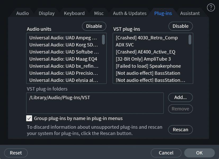
Task: Disable the selected Audio units plug-in
Action: [94, 26]
